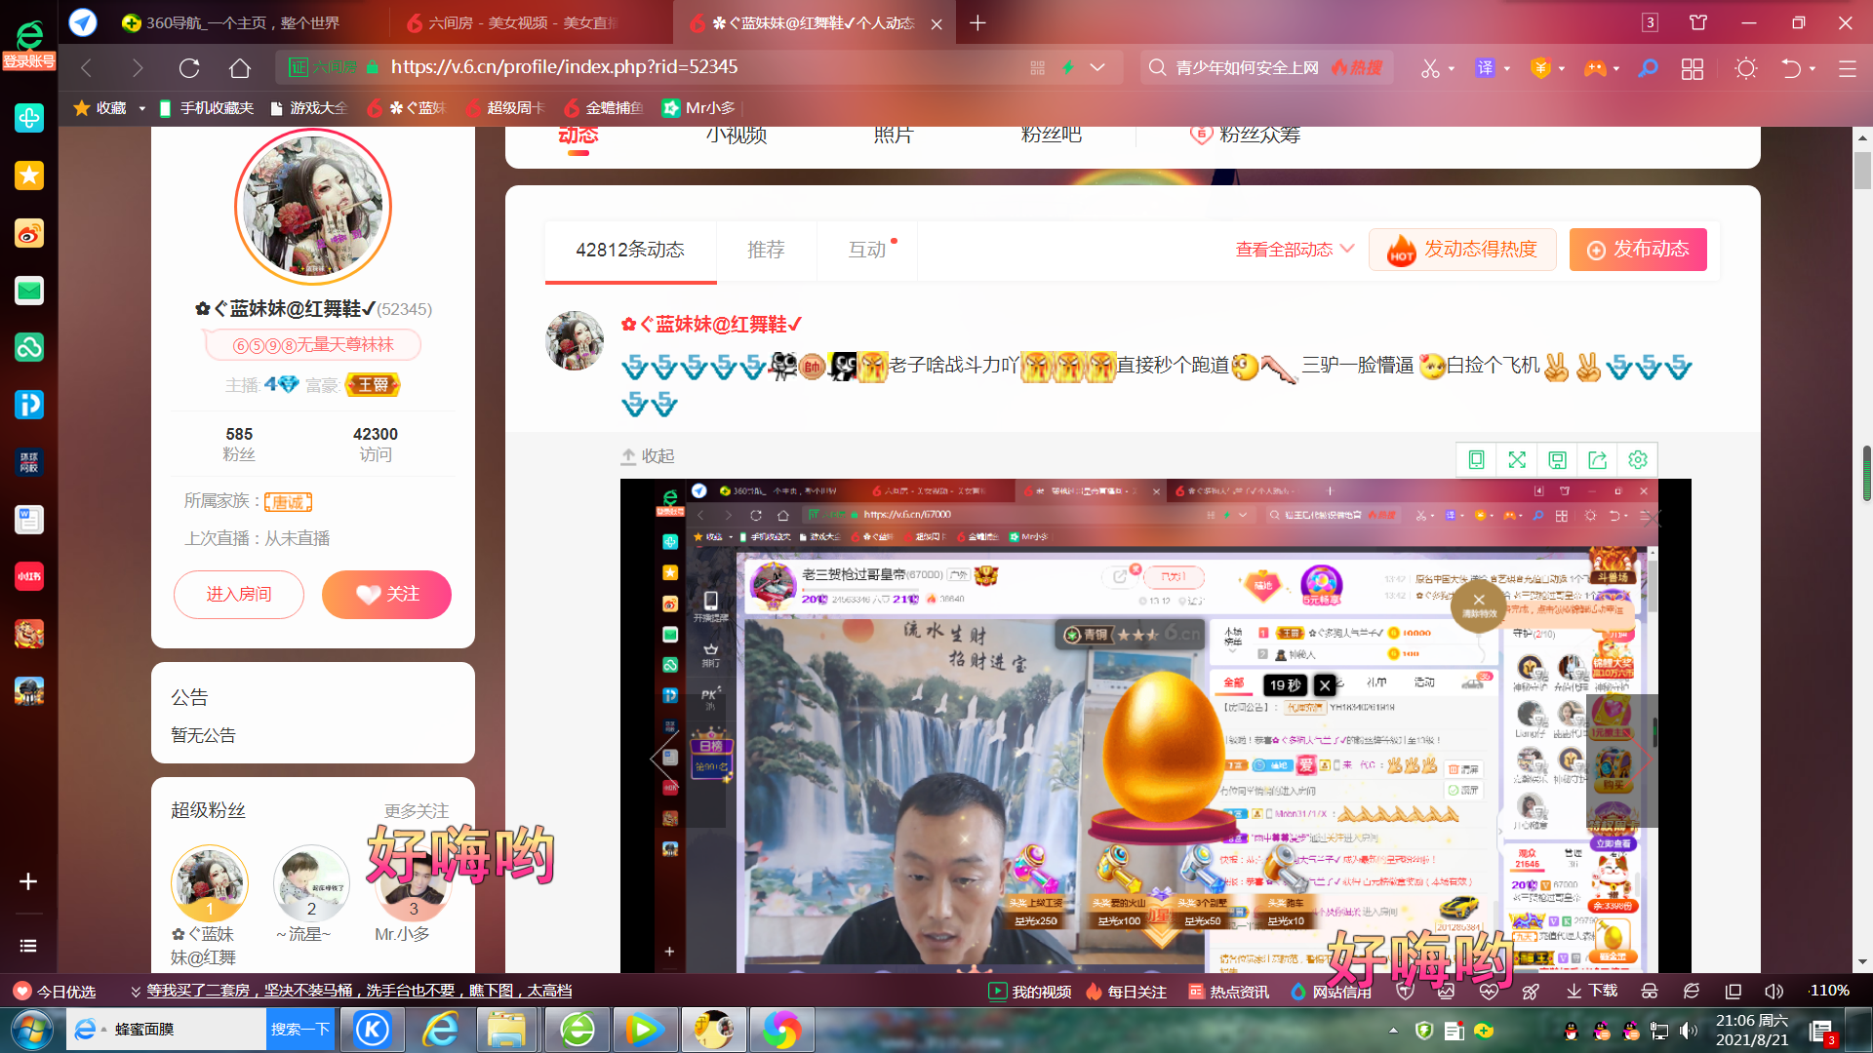Expand the translate dropdown arrow
Image resolution: width=1873 pixels, height=1053 pixels.
pyautogui.click(x=1507, y=69)
